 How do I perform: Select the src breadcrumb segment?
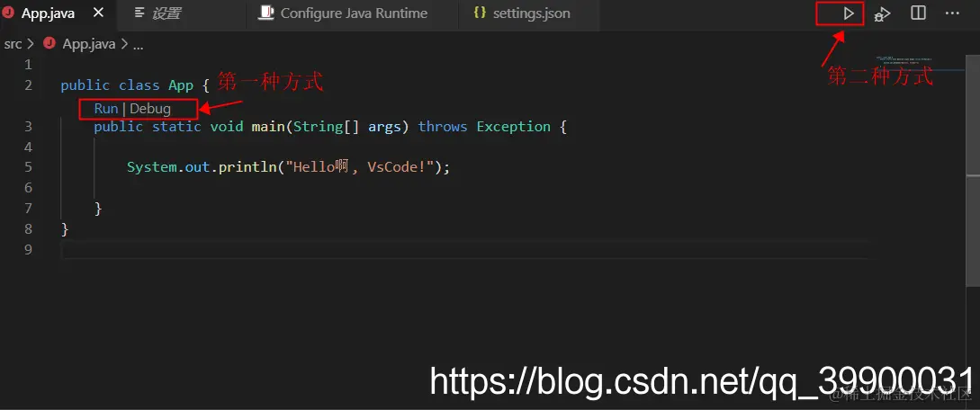[13, 44]
